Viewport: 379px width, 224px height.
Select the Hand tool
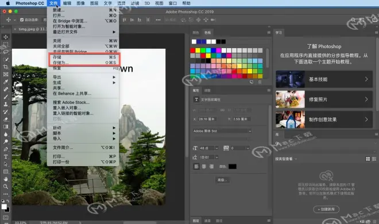click(x=6, y=179)
